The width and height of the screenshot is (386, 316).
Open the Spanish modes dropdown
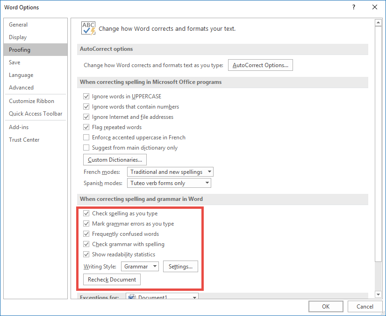point(169,183)
